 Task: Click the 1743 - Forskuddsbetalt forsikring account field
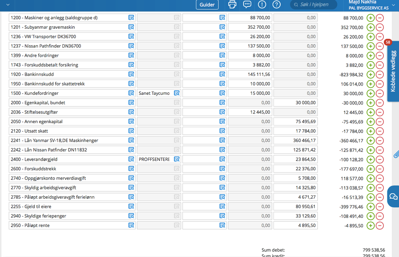(x=72, y=65)
